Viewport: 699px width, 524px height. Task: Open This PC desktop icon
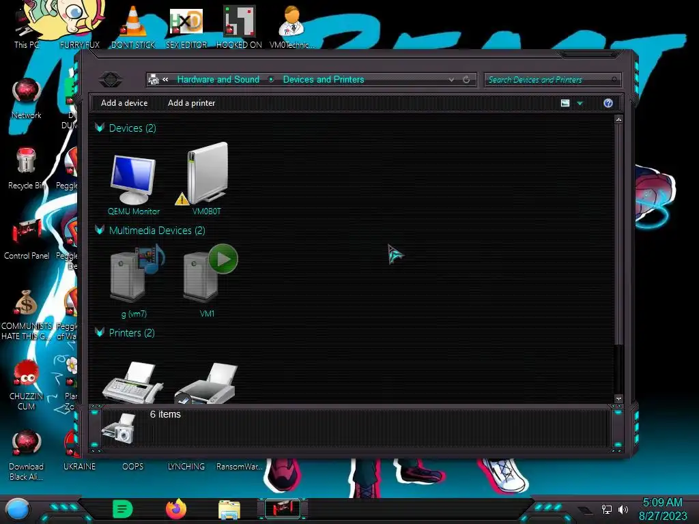[x=27, y=27]
